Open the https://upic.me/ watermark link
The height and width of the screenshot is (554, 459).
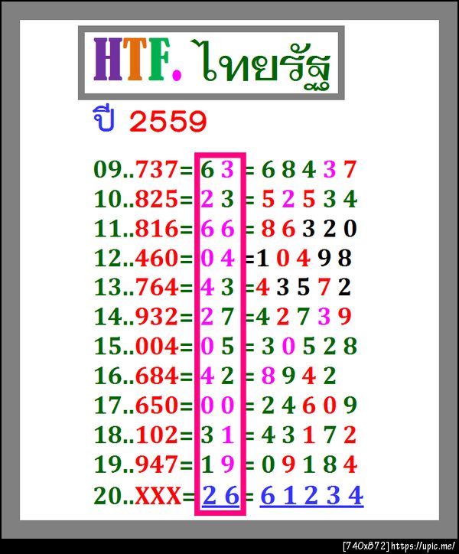point(423,546)
